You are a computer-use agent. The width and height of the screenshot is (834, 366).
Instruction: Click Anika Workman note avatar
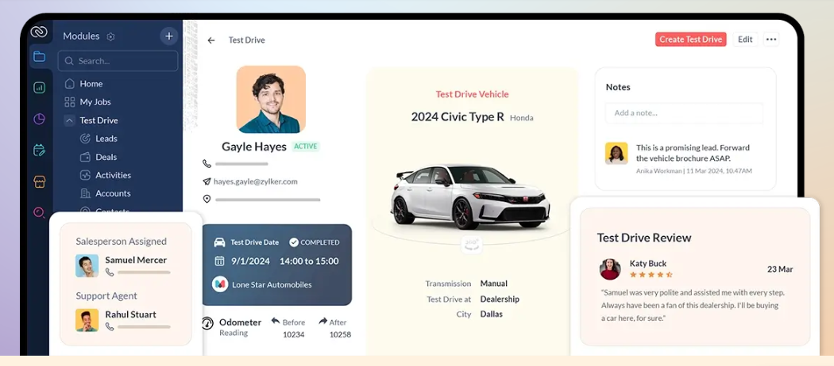coord(616,153)
